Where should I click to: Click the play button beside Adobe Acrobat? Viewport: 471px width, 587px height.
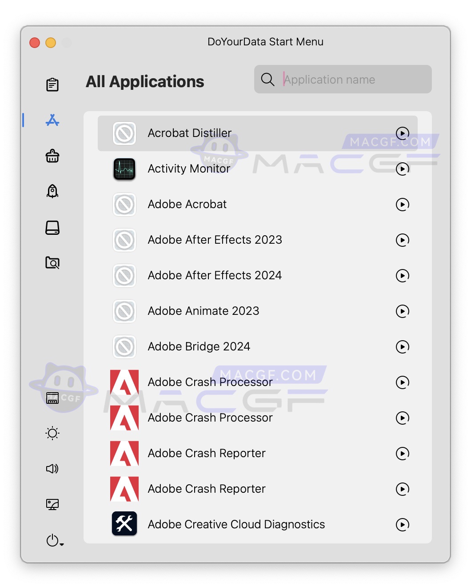click(x=402, y=205)
